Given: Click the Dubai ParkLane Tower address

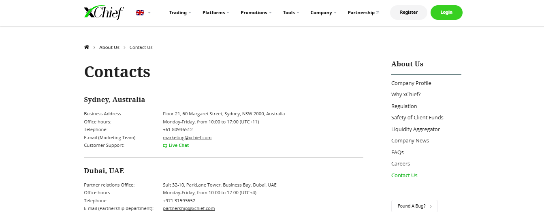Looking at the screenshot, I should (x=220, y=185).
